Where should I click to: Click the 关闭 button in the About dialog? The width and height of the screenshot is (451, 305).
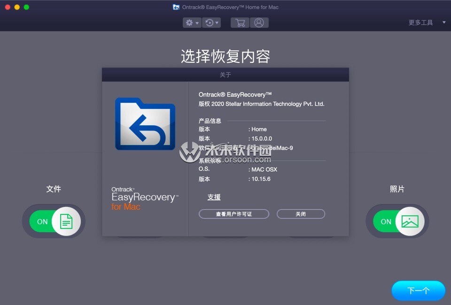[x=301, y=213]
